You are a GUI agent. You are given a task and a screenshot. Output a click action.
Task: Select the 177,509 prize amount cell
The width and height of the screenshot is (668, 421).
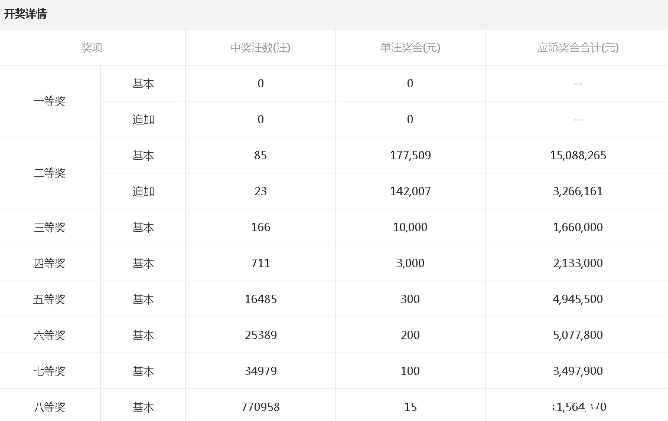pos(409,155)
